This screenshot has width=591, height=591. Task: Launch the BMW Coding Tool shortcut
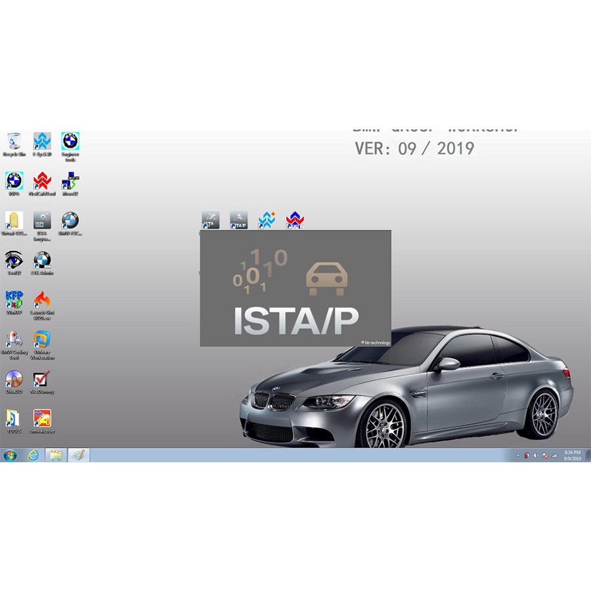point(14,345)
